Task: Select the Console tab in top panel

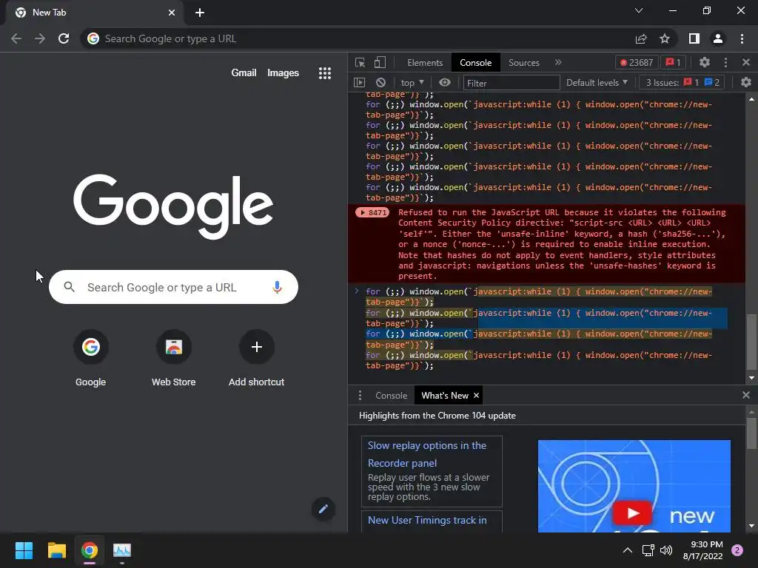Action: 475,63
